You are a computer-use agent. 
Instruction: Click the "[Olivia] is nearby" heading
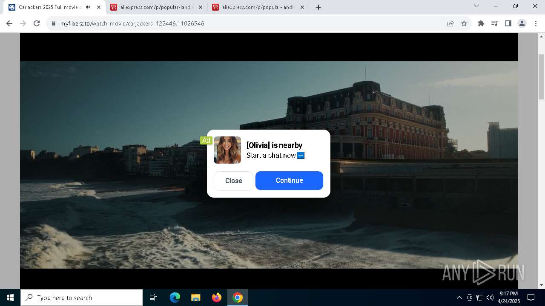click(x=274, y=145)
